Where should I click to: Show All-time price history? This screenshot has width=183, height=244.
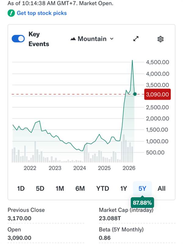click(162, 188)
